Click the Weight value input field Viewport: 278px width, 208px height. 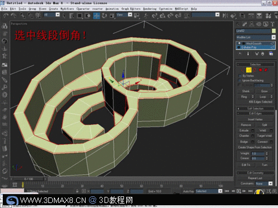258,154
